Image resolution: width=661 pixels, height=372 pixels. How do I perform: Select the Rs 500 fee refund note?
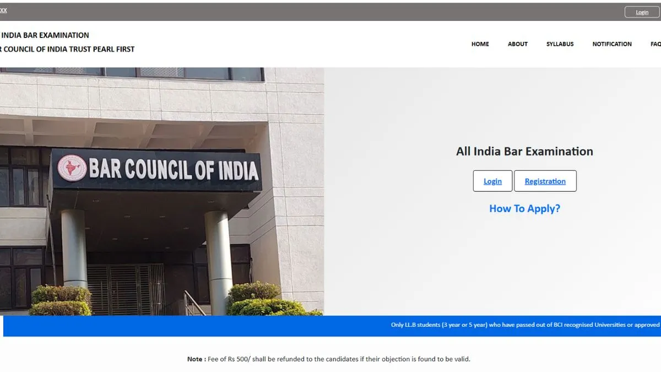(x=339, y=359)
